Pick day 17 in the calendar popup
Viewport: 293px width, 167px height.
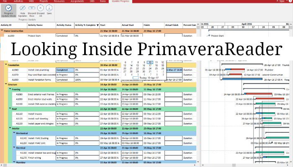click(x=150, y=66)
